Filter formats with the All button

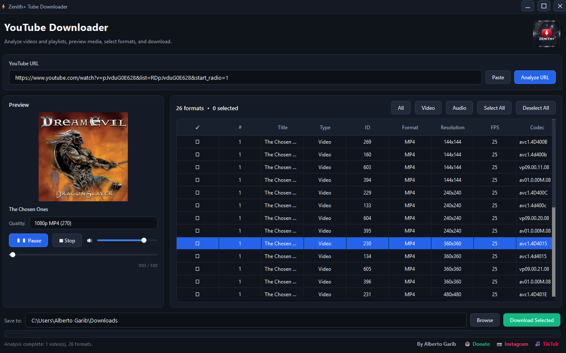point(401,108)
